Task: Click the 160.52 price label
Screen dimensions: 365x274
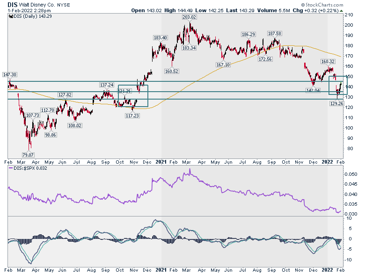Action: point(172,72)
